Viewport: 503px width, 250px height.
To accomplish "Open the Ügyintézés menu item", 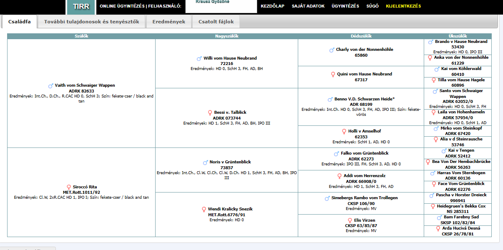I will coord(345,6).
